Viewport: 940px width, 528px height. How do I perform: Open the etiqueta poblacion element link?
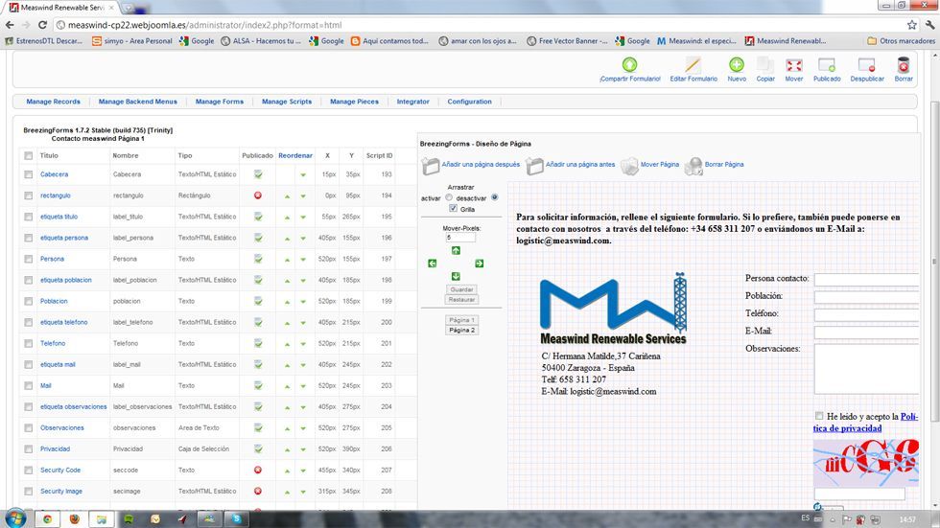[66, 280]
